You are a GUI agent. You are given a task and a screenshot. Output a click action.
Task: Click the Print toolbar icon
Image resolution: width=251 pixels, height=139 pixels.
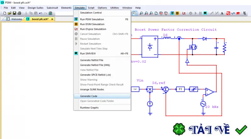19,13
